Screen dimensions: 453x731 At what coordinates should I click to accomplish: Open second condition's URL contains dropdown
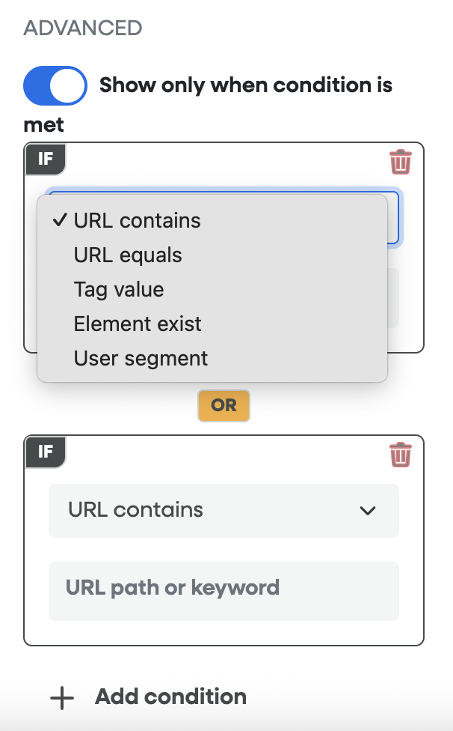223,510
